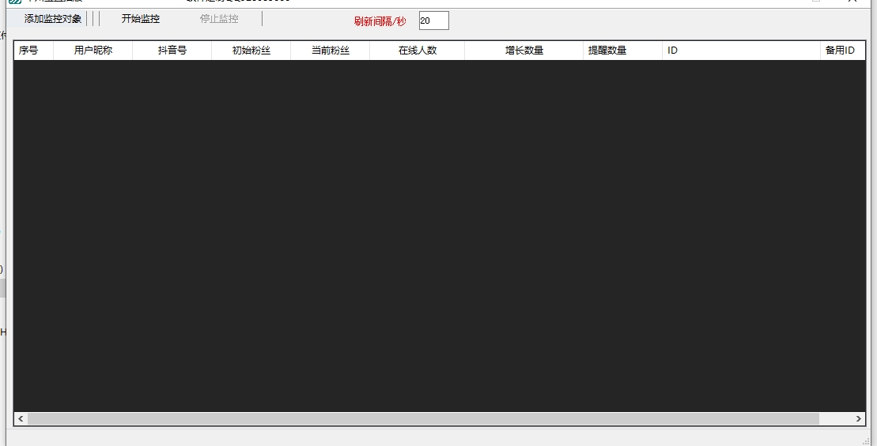The height and width of the screenshot is (446, 877).
Task: Click the horizontal scrollbar left arrow
Action: coord(21,418)
